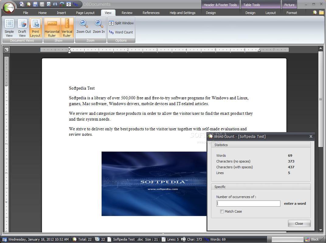The image size is (326, 243).
Task: Click Zoom Out magnifier
Action: pos(84,26)
